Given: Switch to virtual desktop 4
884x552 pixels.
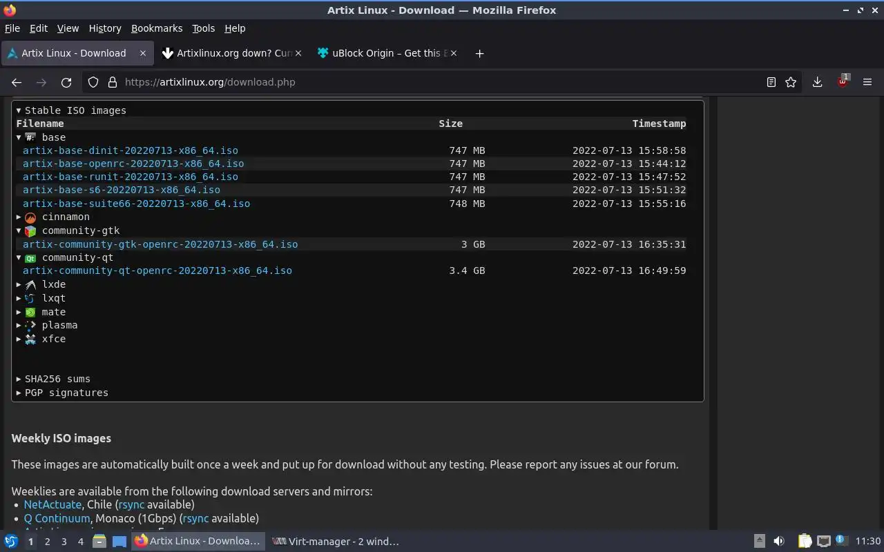Looking at the screenshot, I should (x=81, y=542).
